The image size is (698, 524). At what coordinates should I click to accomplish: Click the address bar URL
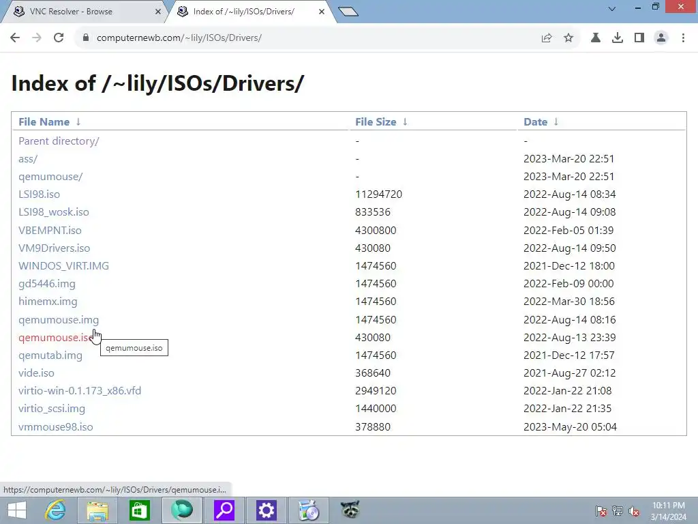(x=179, y=38)
